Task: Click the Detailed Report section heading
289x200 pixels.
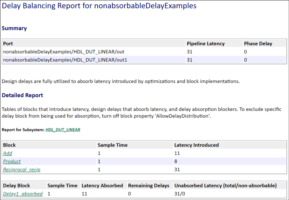Action: point(22,95)
